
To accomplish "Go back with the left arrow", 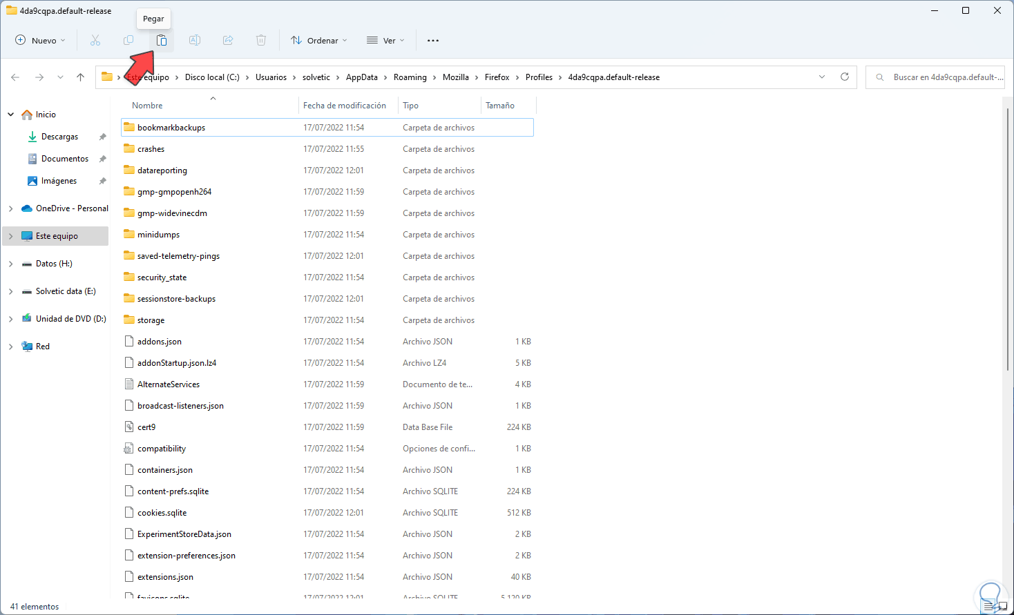I will (16, 77).
